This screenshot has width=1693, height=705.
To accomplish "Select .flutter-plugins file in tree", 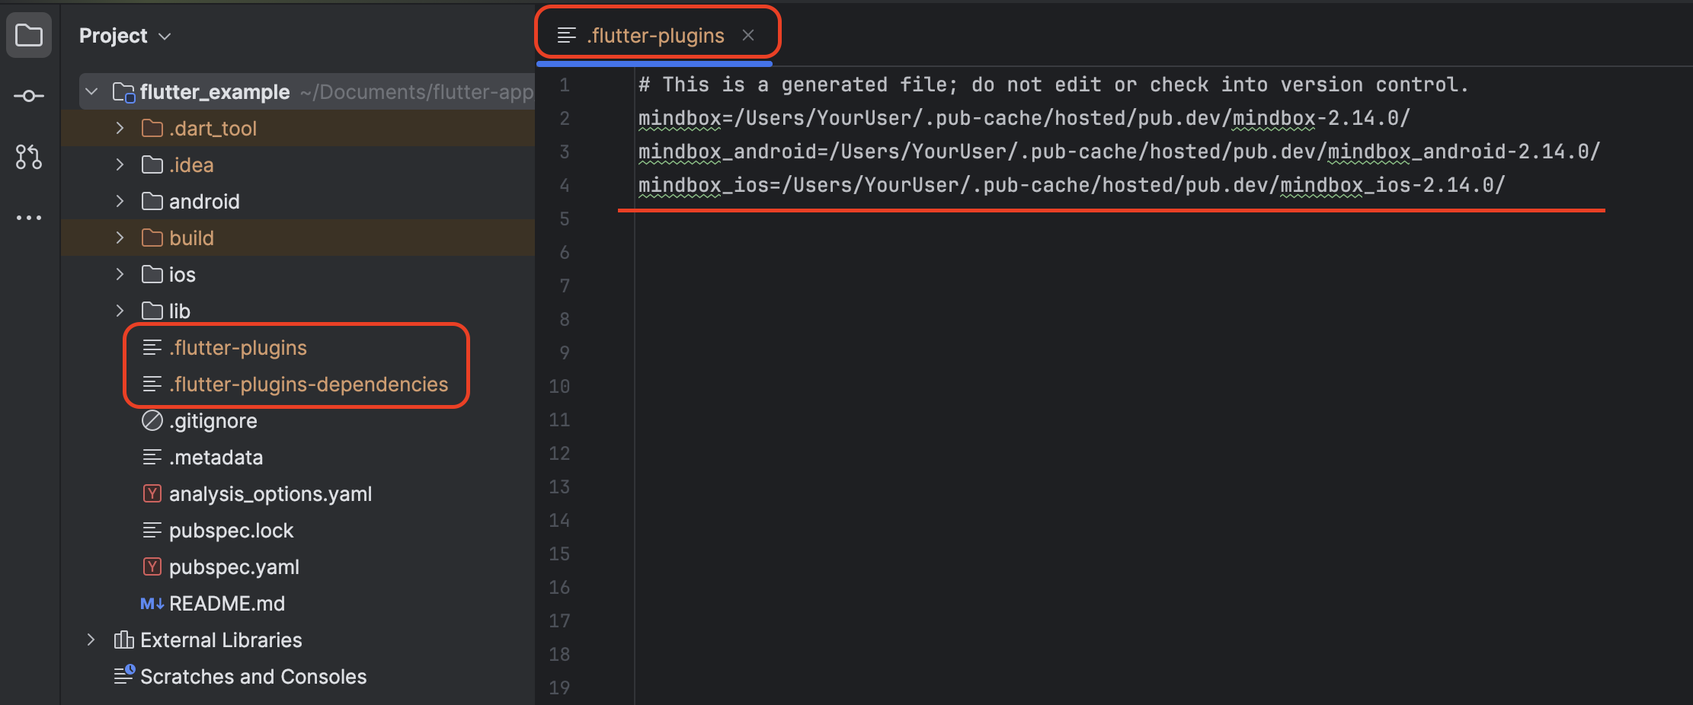I will 238,348.
